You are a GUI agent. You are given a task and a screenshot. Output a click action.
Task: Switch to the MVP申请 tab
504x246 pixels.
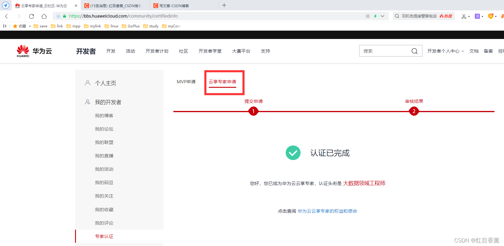point(186,82)
